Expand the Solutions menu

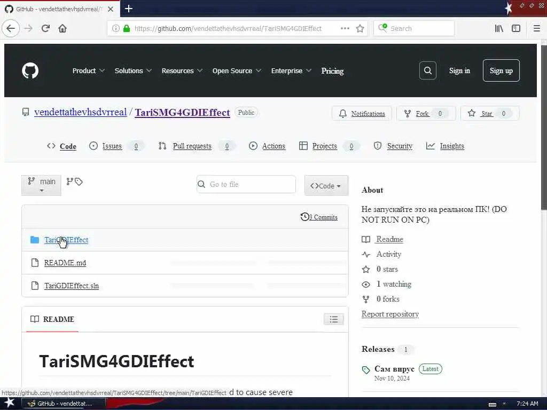pos(133,71)
